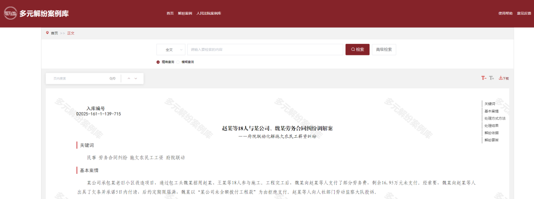Click the 首页 breadcrumb link

click(54, 33)
